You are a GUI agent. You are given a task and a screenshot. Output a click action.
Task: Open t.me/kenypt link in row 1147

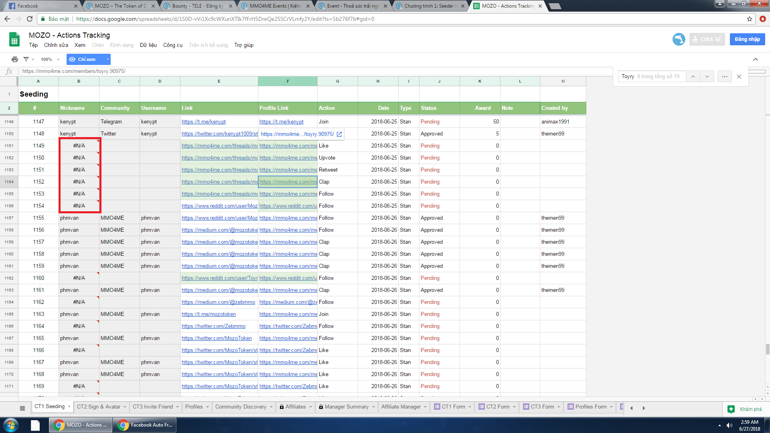204,122
